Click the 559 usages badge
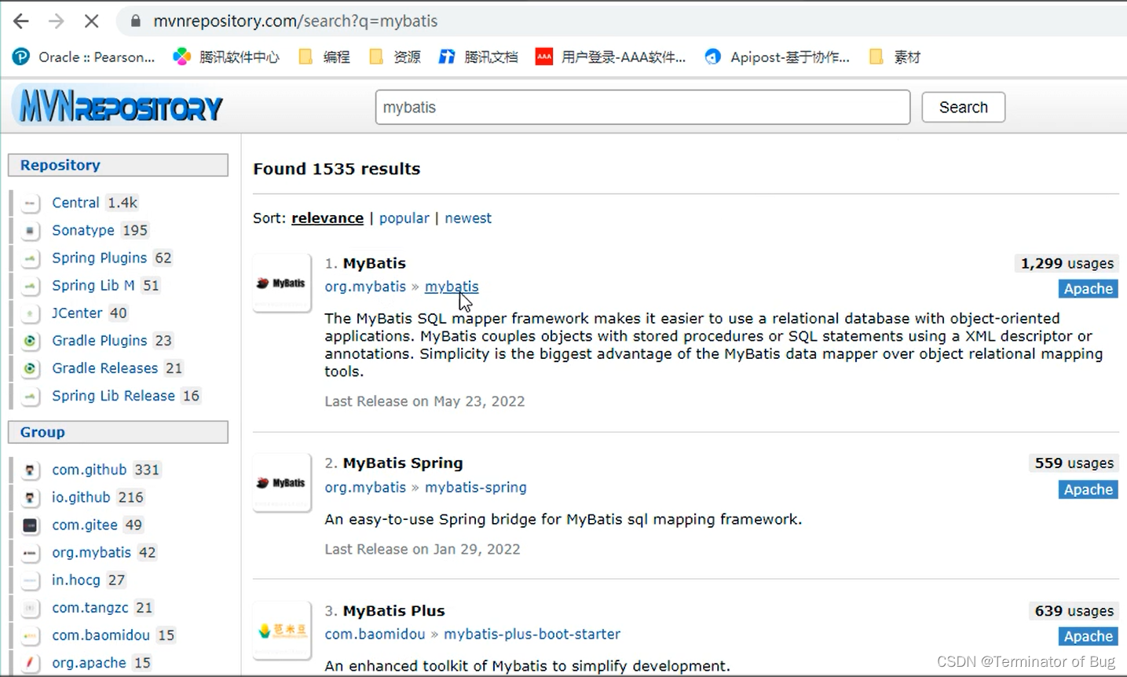Image resolution: width=1127 pixels, height=677 pixels. (1074, 463)
